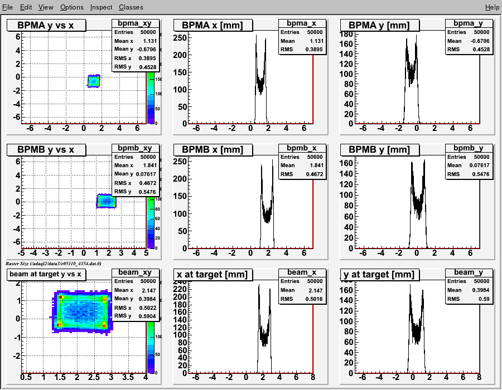This screenshot has height=390, width=502.
Task: Click 'Mean 0.3984' in beam_y stats
Action: [x=469, y=290]
